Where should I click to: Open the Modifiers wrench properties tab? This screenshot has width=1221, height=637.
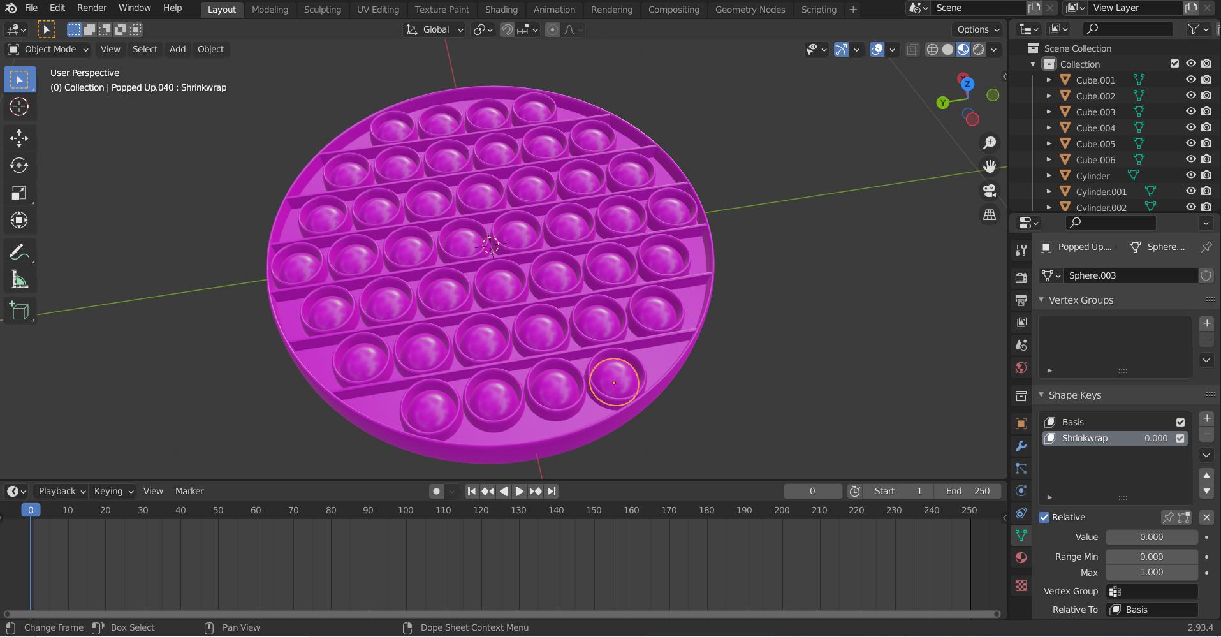point(1021,446)
